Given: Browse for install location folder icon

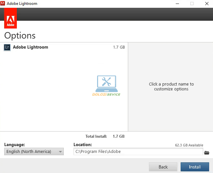Looking at the screenshot, I should click(x=207, y=152).
